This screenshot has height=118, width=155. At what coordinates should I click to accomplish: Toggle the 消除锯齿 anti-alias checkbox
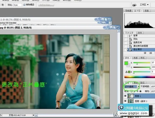pos(24,5)
